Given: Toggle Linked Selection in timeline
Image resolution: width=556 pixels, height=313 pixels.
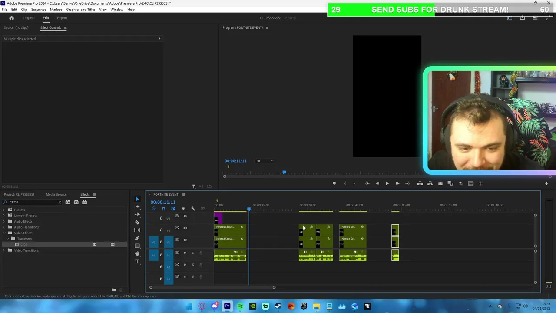Looking at the screenshot, I should [173, 209].
